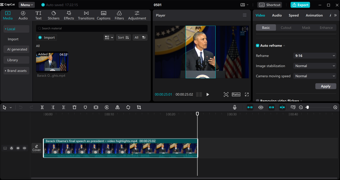This screenshot has height=180, width=340.
Task: Expand the selection tool arrow dropdown
Action: tap(11, 107)
